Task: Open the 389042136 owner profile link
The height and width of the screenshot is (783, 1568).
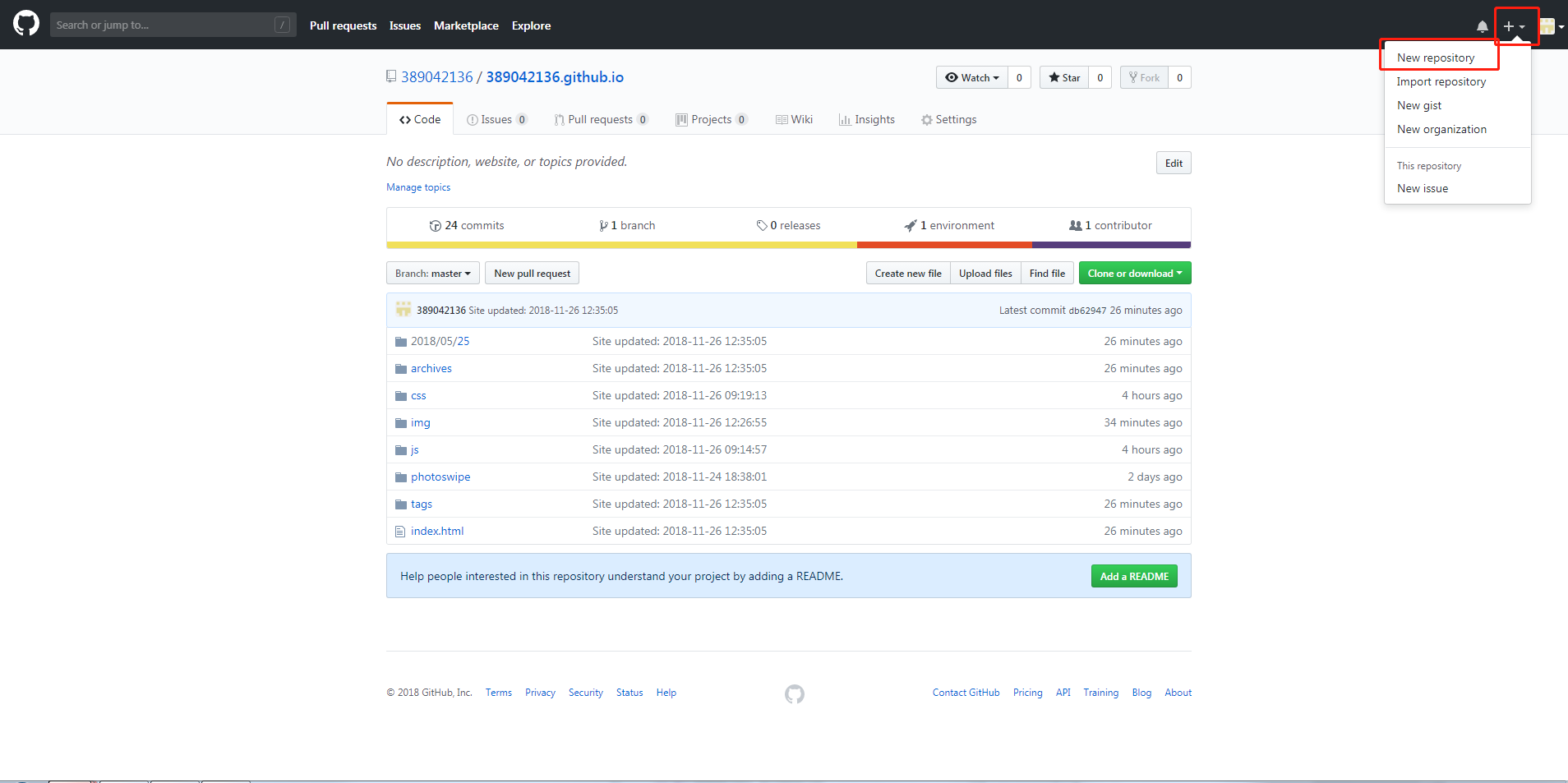Action: point(436,76)
